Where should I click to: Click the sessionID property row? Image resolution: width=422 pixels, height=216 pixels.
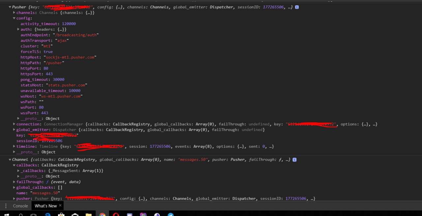click(x=39, y=141)
